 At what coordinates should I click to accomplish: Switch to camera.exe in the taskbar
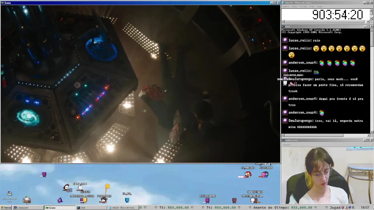(x=28, y=208)
